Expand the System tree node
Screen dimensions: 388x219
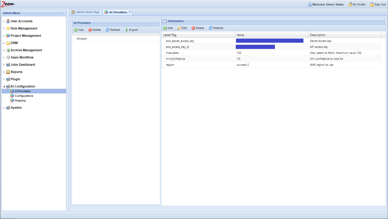(4, 108)
